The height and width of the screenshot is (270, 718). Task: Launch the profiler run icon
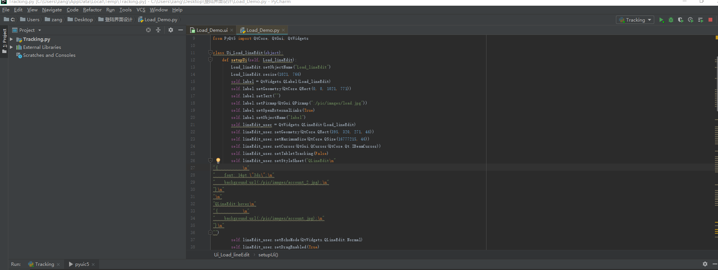point(691,20)
